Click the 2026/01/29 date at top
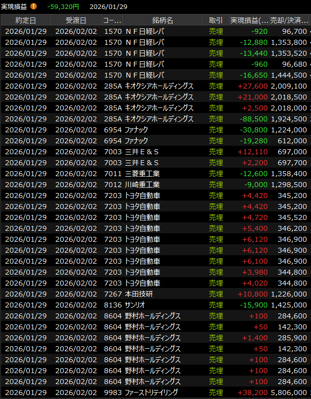311x399 pixels. tap(108, 6)
